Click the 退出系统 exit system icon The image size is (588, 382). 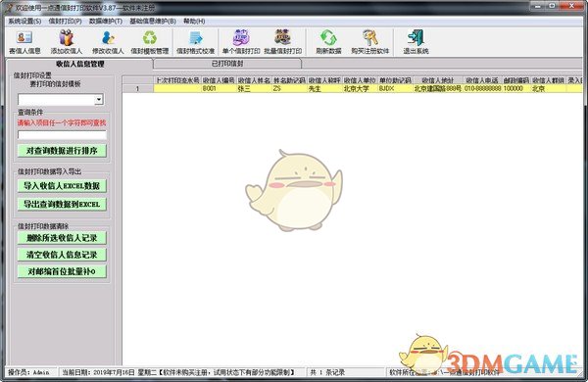pos(416,42)
